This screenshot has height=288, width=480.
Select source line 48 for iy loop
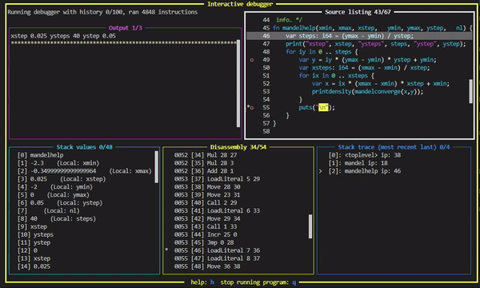point(310,52)
